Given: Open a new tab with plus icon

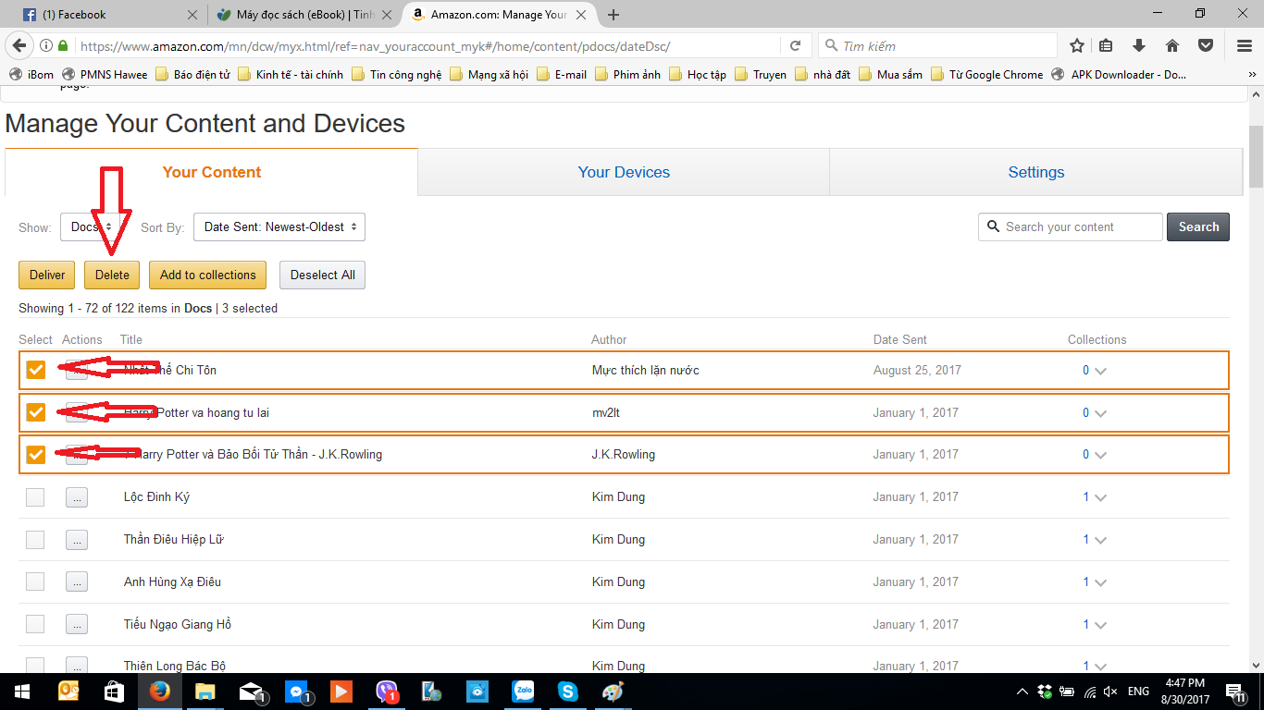Looking at the screenshot, I should [x=613, y=14].
